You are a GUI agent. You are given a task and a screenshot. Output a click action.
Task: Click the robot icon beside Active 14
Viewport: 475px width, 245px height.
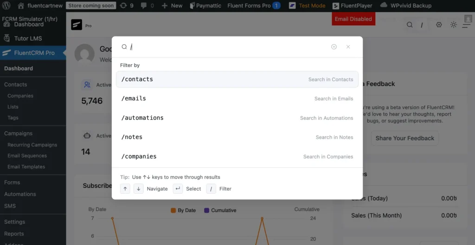tap(87, 136)
